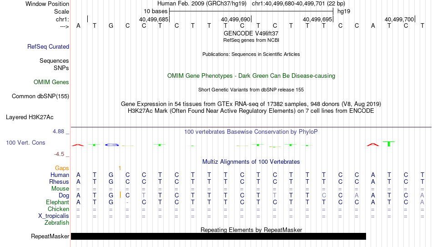Click the OMIM Gene Phenotypes track title
The width and height of the screenshot is (432, 247).
point(251,76)
